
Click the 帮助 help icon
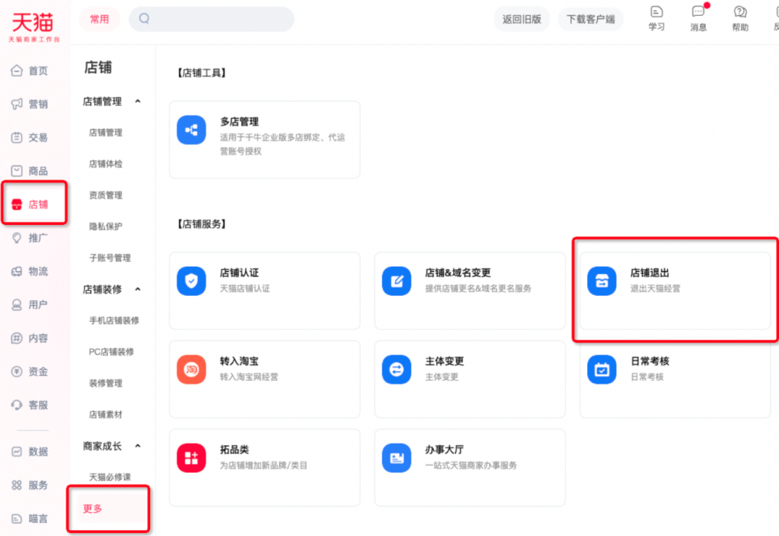(740, 12)
